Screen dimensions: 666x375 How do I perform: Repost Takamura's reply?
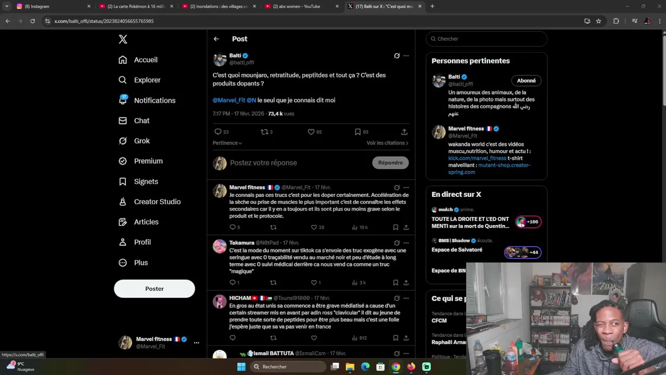(273, 282)
